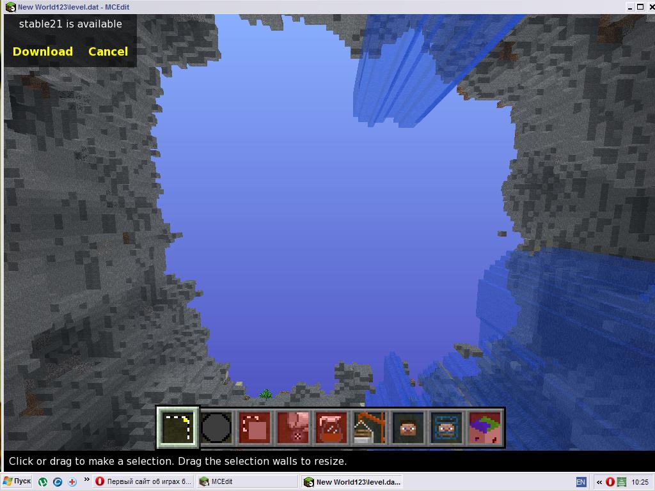Click the 10:25 taskbar clock
655x491 pixels.
tap(640, 482)
